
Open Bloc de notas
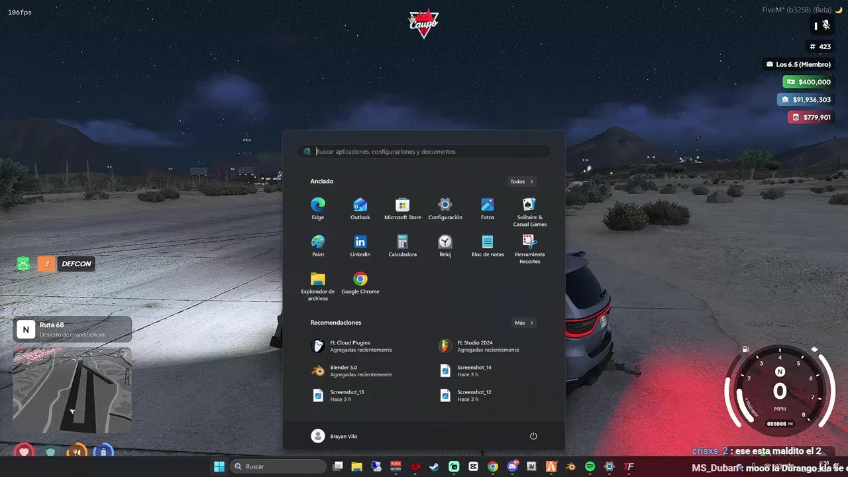(488, 245)
